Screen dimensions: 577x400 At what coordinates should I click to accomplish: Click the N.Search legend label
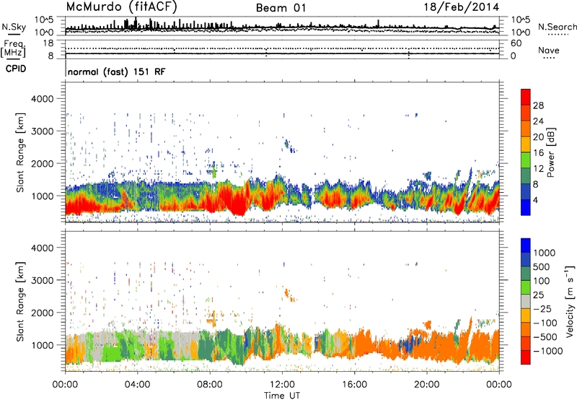click(x=558, y=27)
